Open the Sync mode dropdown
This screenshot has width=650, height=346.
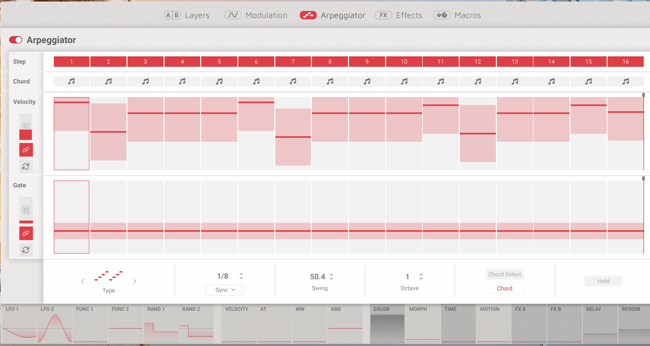(x=225, y=290)
